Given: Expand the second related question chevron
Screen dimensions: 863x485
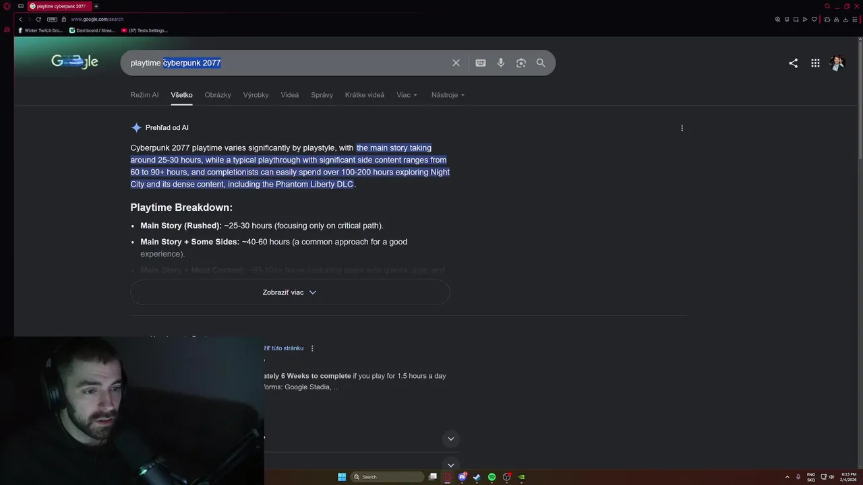Looking at the screenshot, I should click(x=451, y=465).
